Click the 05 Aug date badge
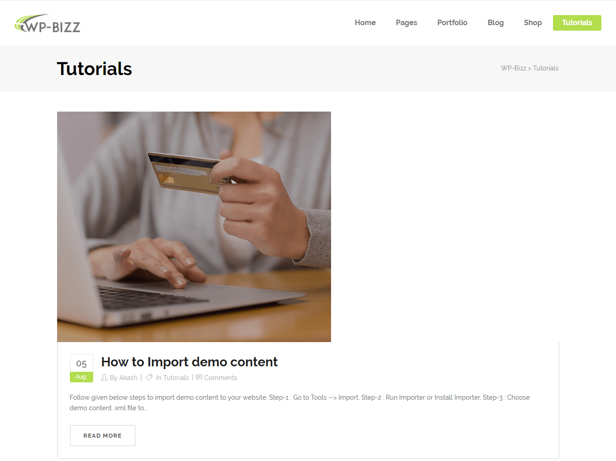Screen dimensions: 616x461 81,368
